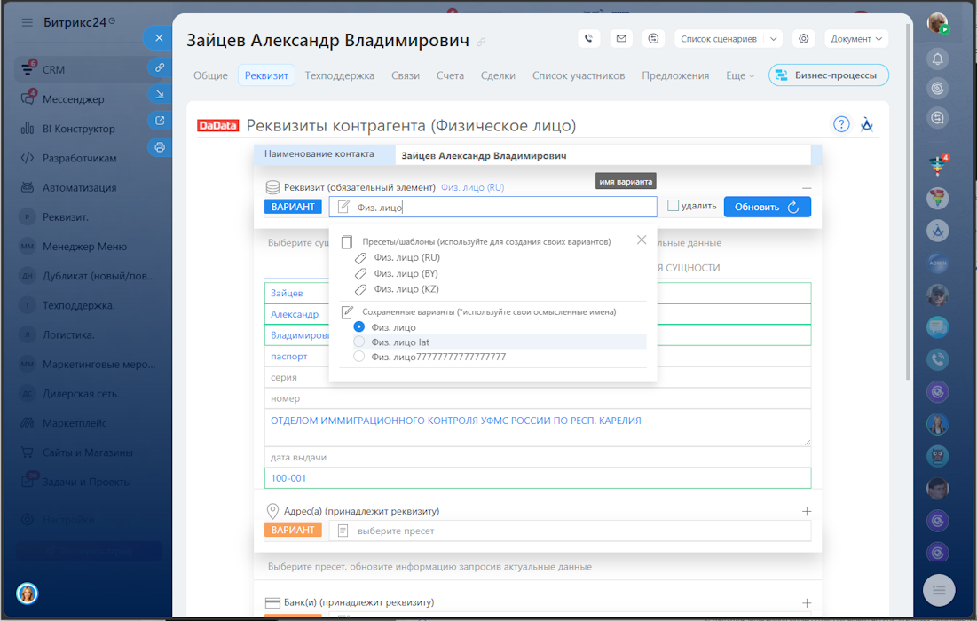977x621 pixels.
Task: Select the 'Физ. лицо7777777777777777' radio option
Action: (x=359, y=357)
